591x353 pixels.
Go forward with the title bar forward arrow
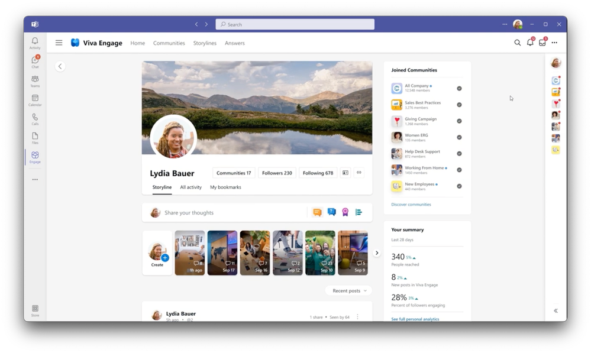click(206, 24)
